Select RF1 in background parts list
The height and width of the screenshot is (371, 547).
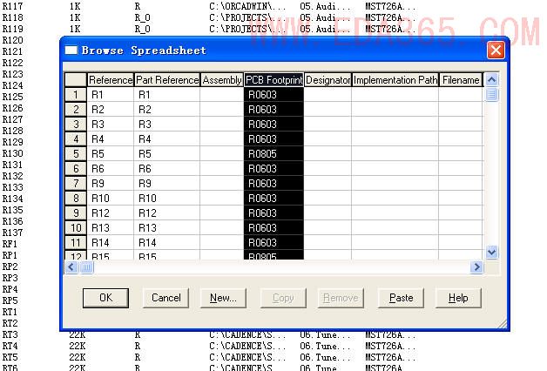coord(10,244)
